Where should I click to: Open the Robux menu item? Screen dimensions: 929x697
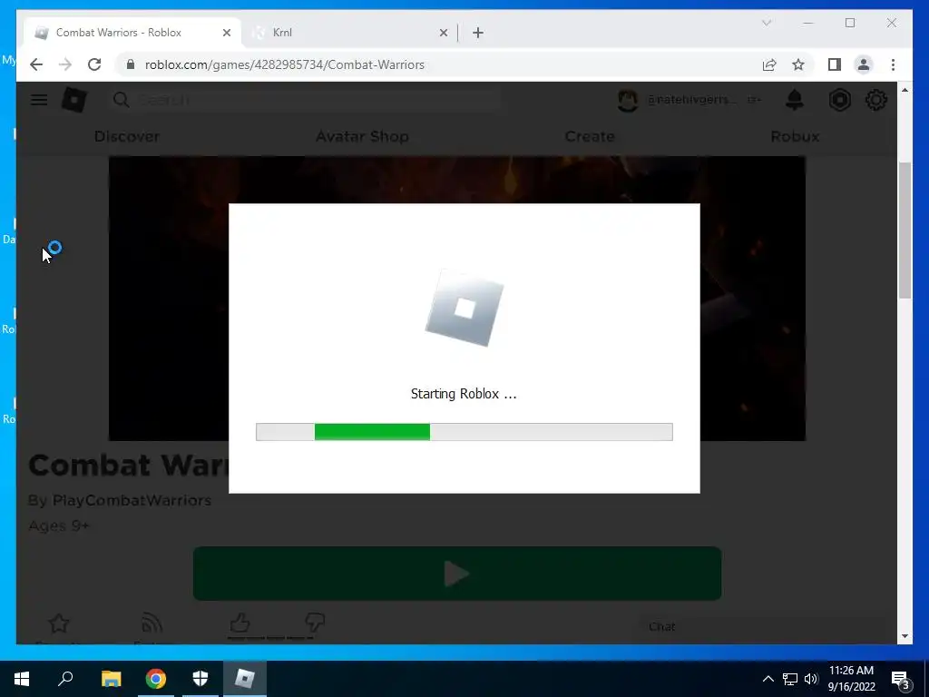tap(795, 136)
